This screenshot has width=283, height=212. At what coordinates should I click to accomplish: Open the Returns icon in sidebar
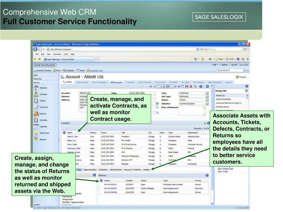click(x=36, y=113)
